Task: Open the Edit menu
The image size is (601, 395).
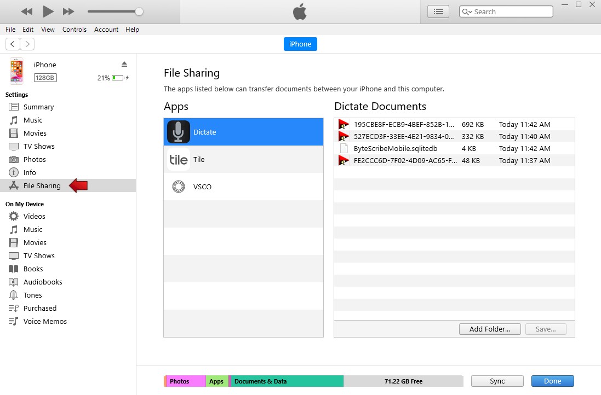Action: coord(27,30)
